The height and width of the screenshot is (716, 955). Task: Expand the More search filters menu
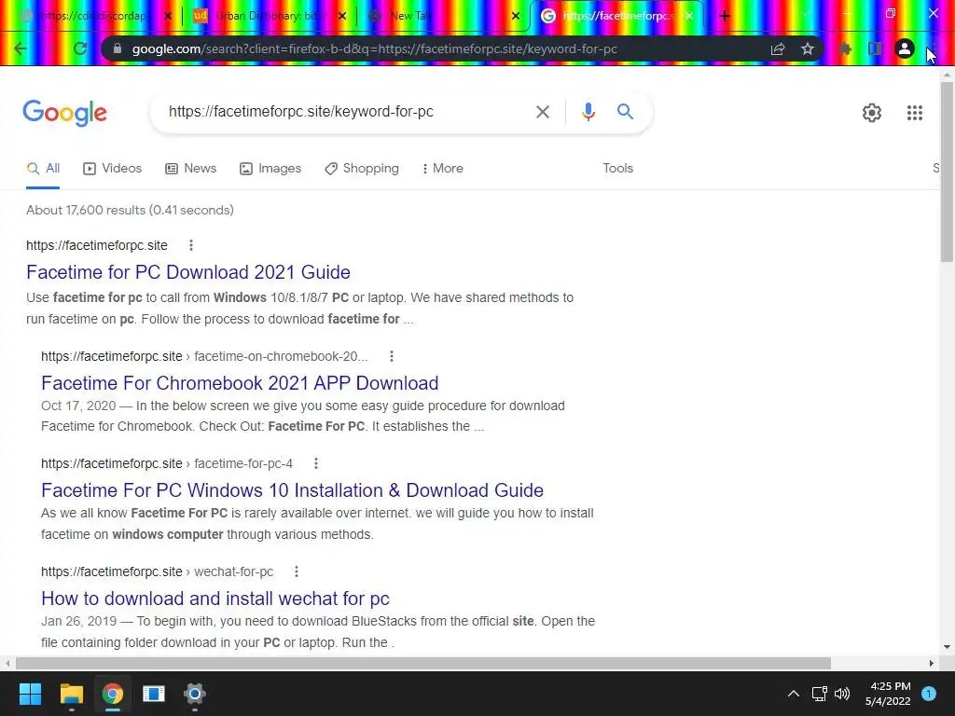pos(442,168)
